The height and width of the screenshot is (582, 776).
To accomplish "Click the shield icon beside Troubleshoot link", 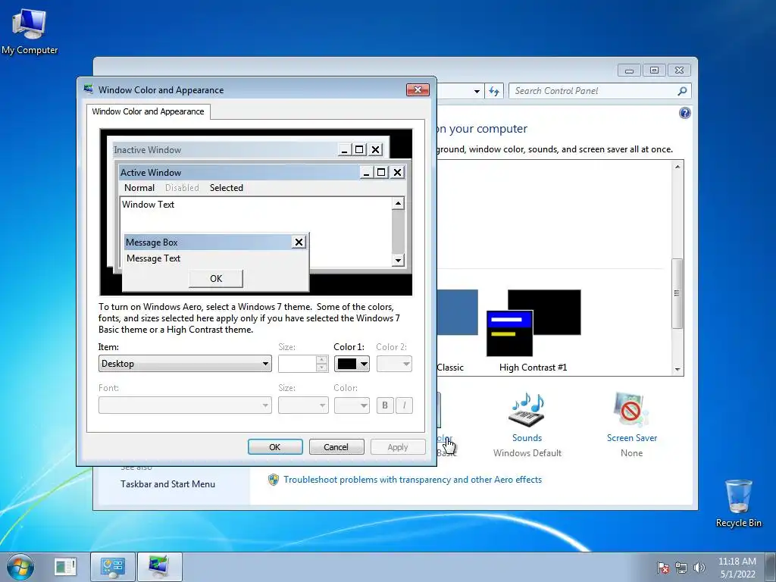I will (x=273, y=480).
